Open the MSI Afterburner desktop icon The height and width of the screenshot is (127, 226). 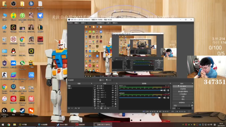coord(22,65)
